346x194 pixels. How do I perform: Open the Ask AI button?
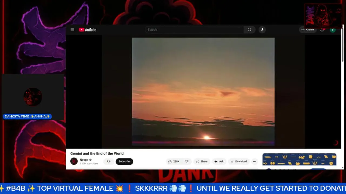point(219,161)
